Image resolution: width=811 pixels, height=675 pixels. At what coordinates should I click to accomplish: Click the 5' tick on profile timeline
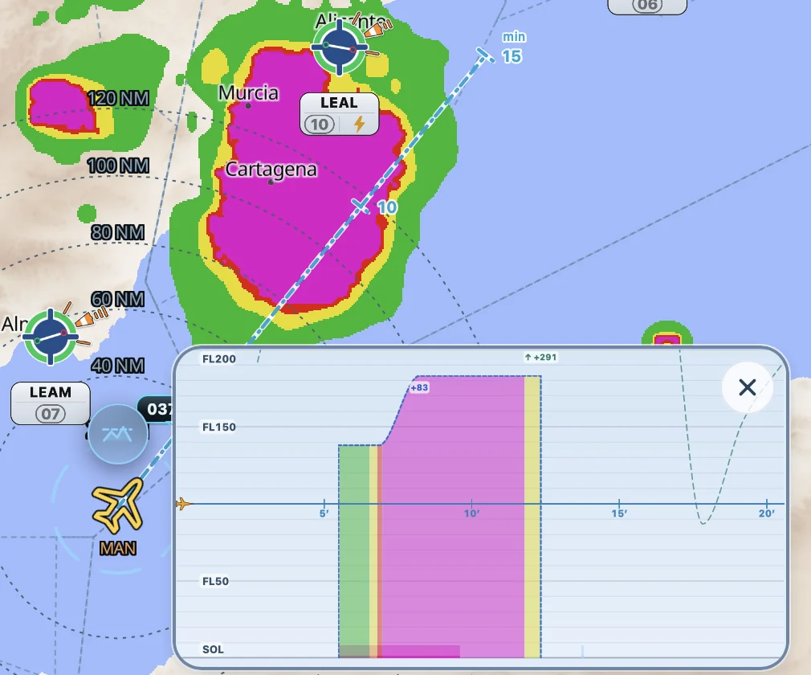click(324, 513)
